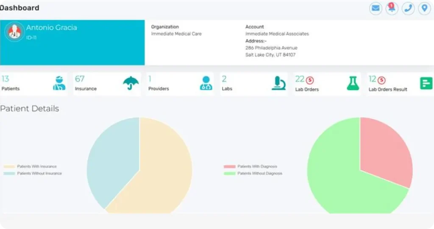Viewport: 434px width, 229px height.
Task: Toggle Patients With Insurance legend item
Action: [36, 167]
